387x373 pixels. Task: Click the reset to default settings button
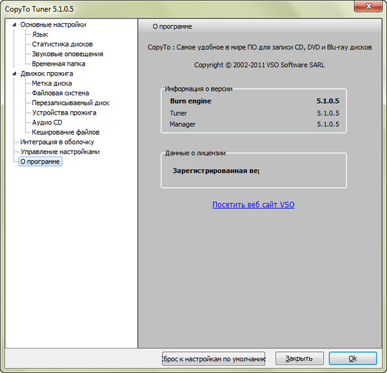coord(213,358)
